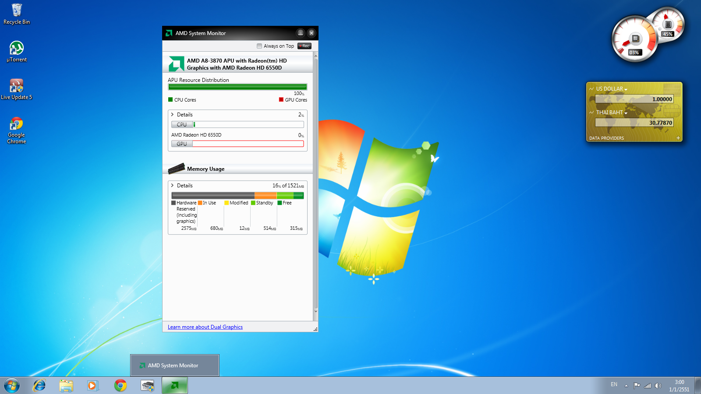Click the chip icon on the taskbar
Screen dimensions: 701x394
pyautogui.click(x=147, y=386)
